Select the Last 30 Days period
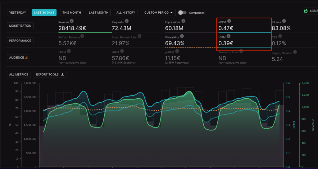318x169 pixels. click(44, 13)
